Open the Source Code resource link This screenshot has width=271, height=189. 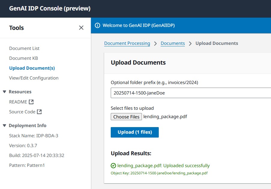22,112
